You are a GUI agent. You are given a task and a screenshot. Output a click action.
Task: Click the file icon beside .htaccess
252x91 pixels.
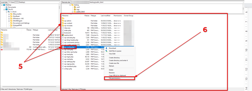[63, 28]
